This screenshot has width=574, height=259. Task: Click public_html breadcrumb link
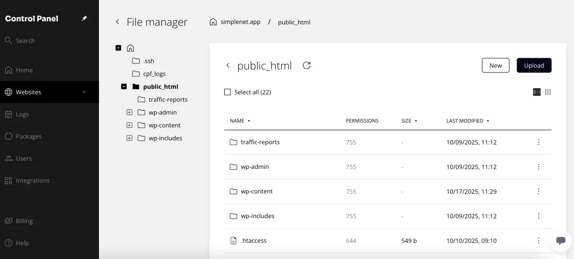click(x=294, y=22)
